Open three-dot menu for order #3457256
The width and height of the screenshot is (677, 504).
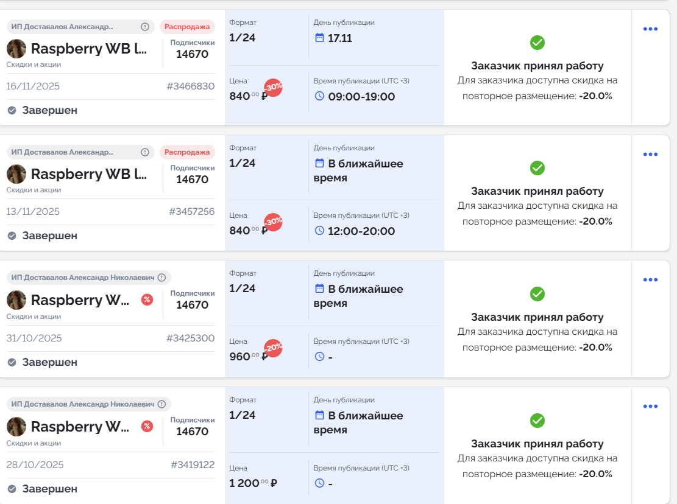[x=650, y=154]
